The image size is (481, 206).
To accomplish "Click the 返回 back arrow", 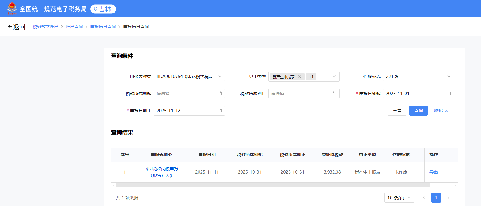I will tap(10, 27).
